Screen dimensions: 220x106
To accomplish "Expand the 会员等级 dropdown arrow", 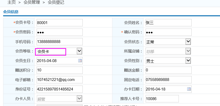I will 80,51.
